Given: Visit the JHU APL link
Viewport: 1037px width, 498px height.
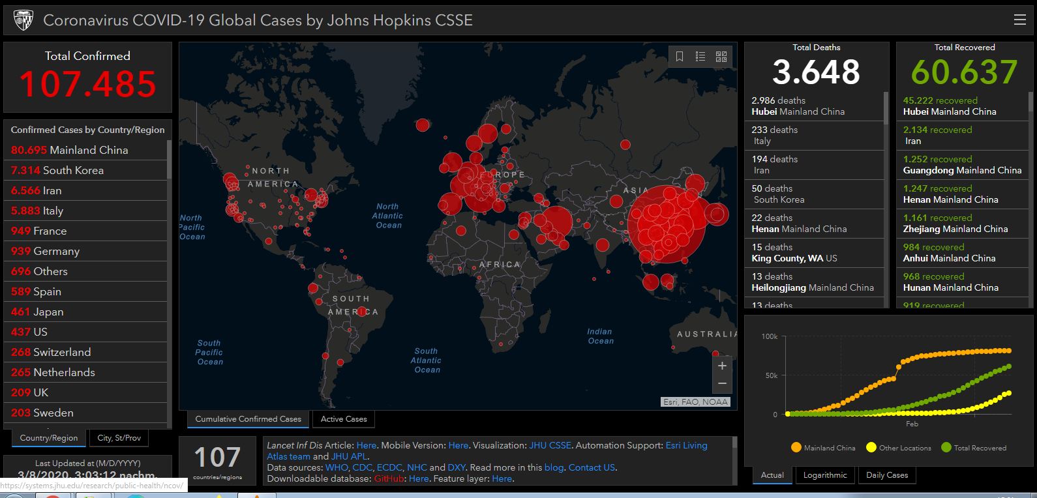Looking at the screenshot, I should 350,456.
